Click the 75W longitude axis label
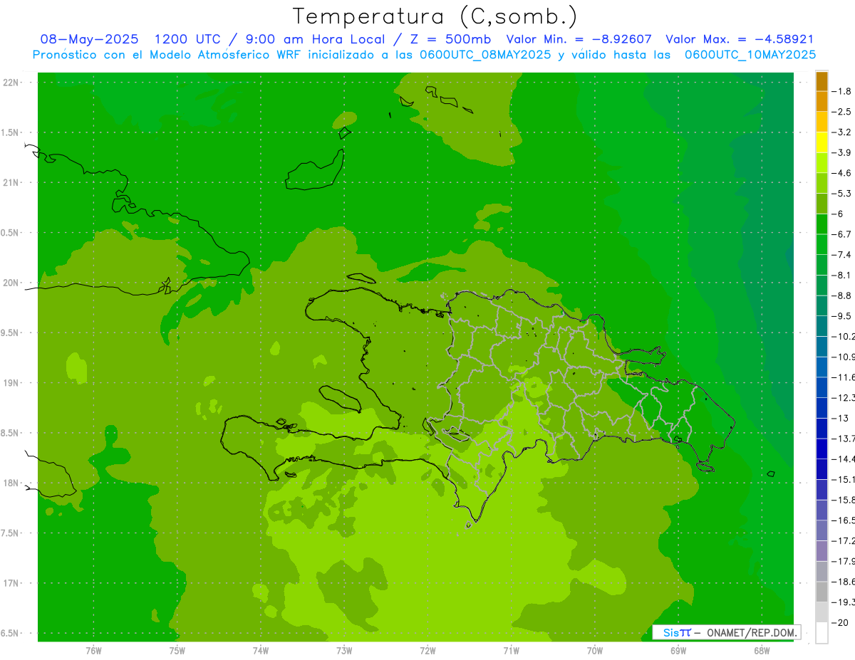This screenshot has height=660, width=855. tap(177, 651)
